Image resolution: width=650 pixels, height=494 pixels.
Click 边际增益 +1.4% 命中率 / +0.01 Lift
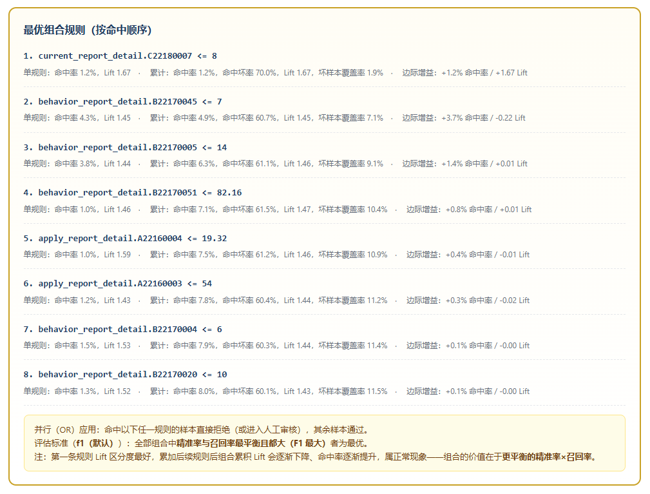(464, 164)
